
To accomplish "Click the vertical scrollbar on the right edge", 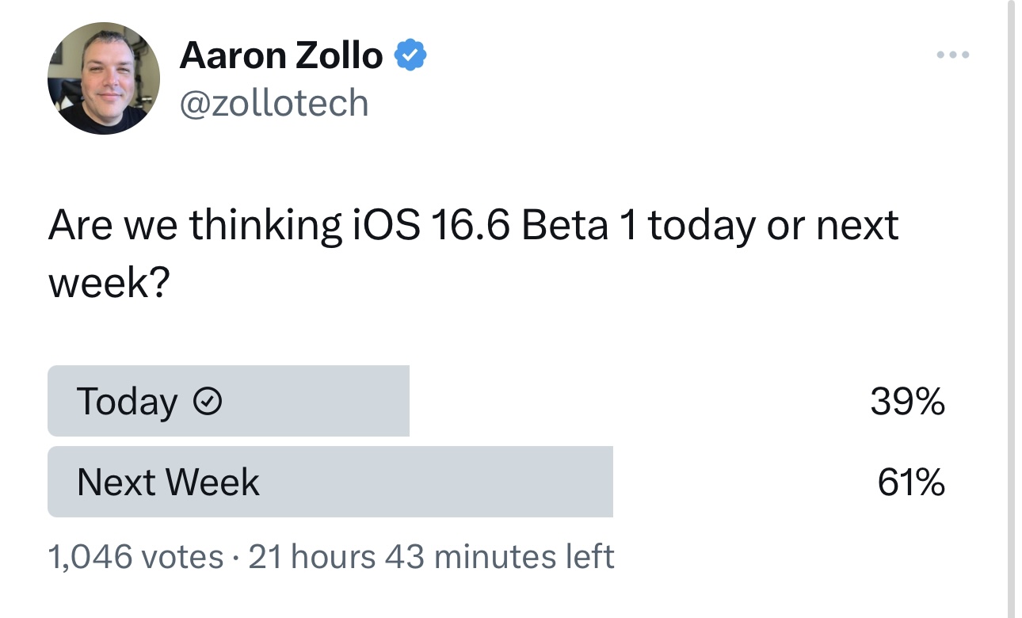I will [x=1010, y=309].
